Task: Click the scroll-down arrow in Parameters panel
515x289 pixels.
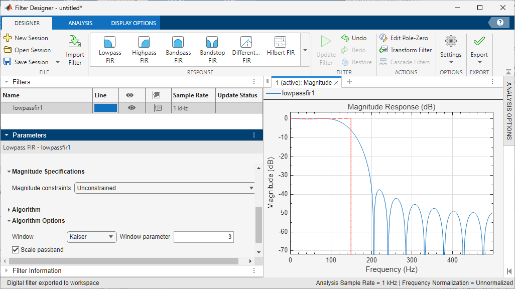Action: [x=259, y=252]
